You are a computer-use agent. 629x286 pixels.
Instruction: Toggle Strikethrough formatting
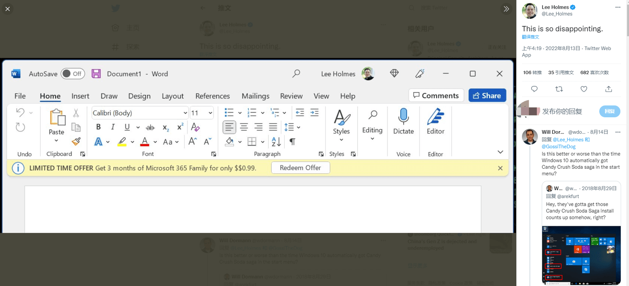150,127
